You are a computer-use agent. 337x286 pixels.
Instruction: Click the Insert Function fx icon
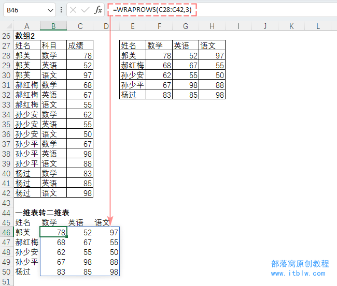tap(98, 10)
